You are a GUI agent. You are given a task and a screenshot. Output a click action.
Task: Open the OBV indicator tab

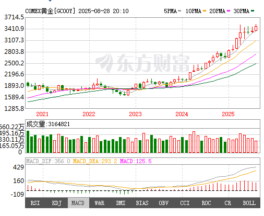point(163,203)
